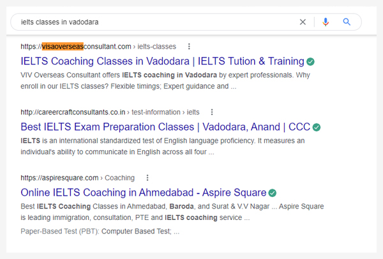Click the aspiresquare.com › Coaching breadcrumb
Image resolution: width=383 pixels, height=259 pixels.
(77, 178)
